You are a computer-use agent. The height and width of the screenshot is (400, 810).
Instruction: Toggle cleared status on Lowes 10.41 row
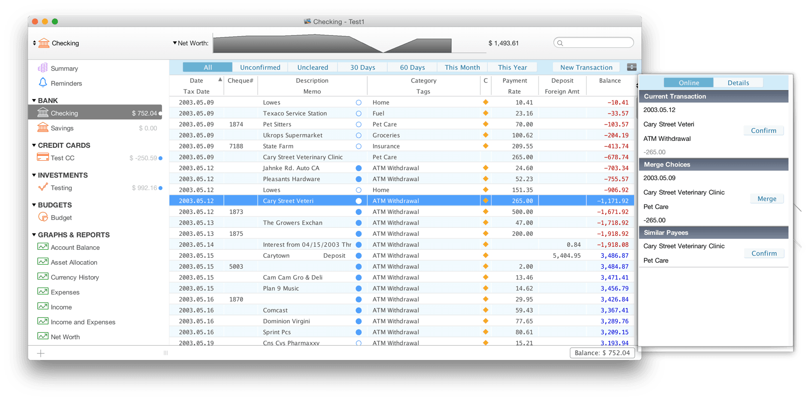(359, 102)
